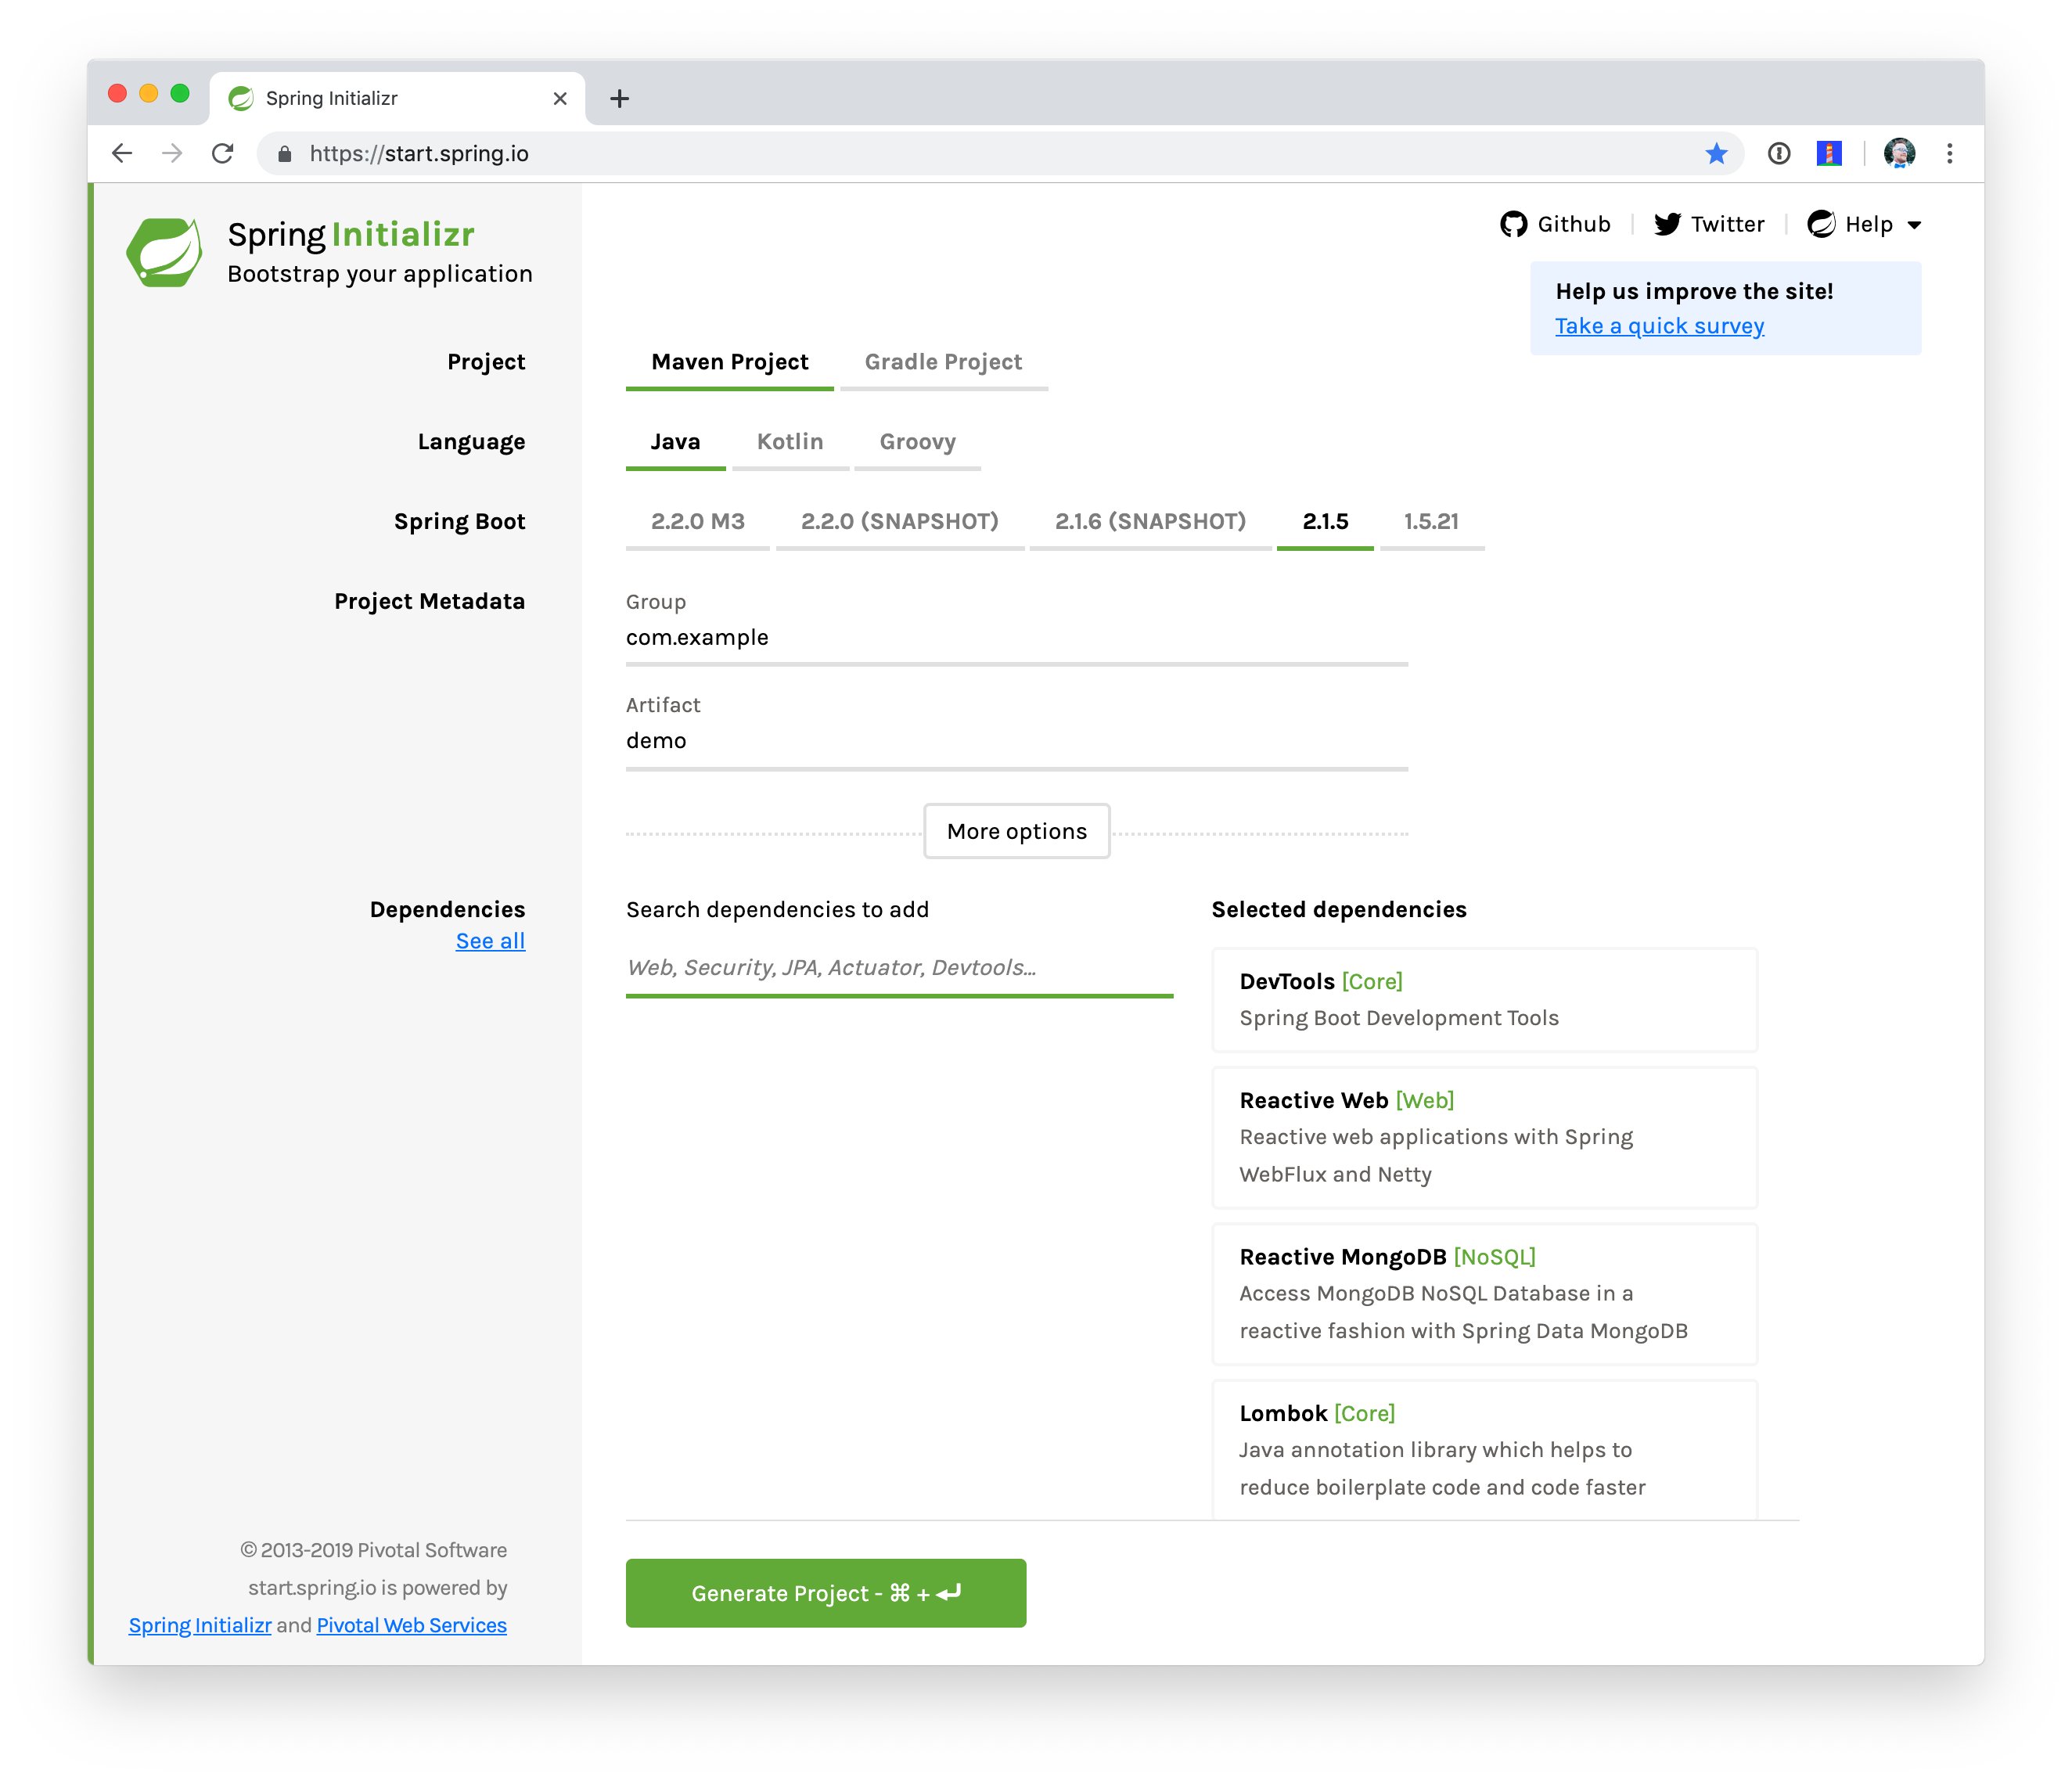The width and height of the screenshot is (2072, 1781).
Task: Choose Spring Boot version 2.2.0 M3
Action: tap(697, 521)
